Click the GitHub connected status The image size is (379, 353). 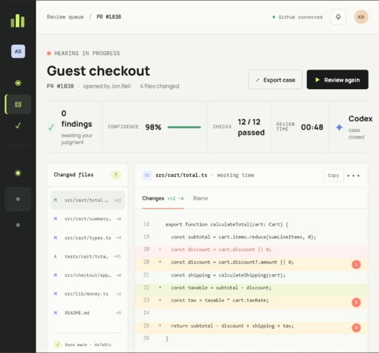click(x=298, y=17)
